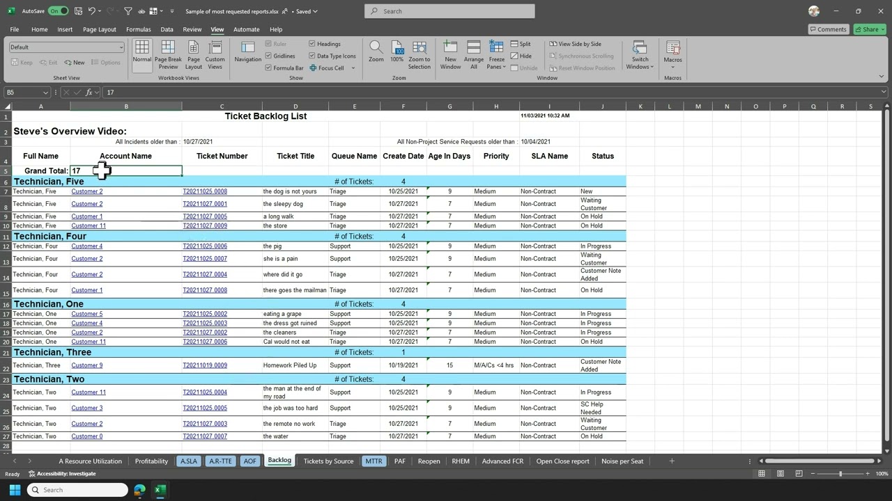Open the Comments pane button

coord(828,29)
